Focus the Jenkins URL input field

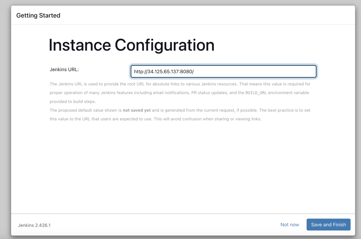click(x=224, y=71)
